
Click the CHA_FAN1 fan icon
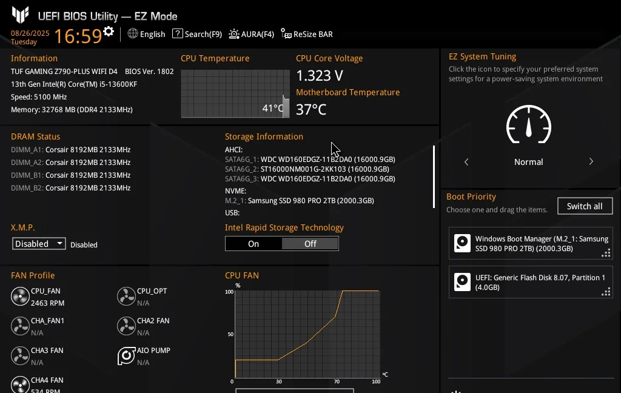[20, 326]
